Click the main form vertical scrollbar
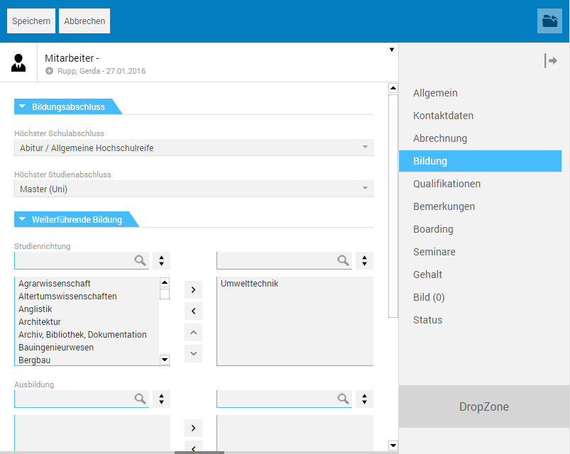 point(393,206)
